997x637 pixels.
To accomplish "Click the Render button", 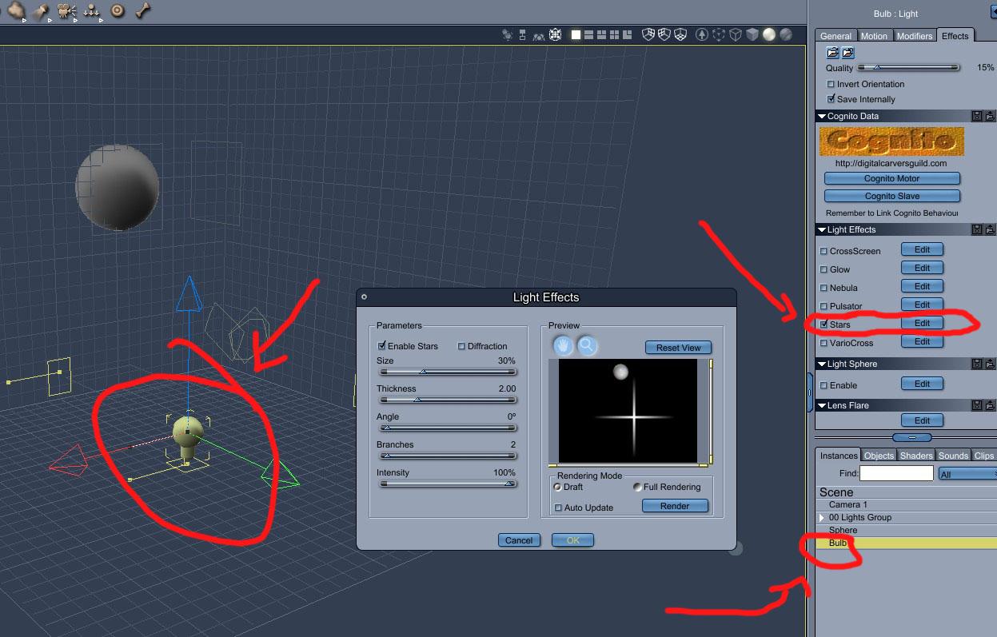I will coord(675,506).
